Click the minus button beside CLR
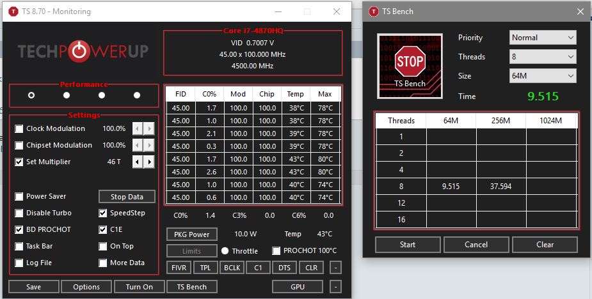The height and width of the screenshot is (299, 592). coord(335,268)
